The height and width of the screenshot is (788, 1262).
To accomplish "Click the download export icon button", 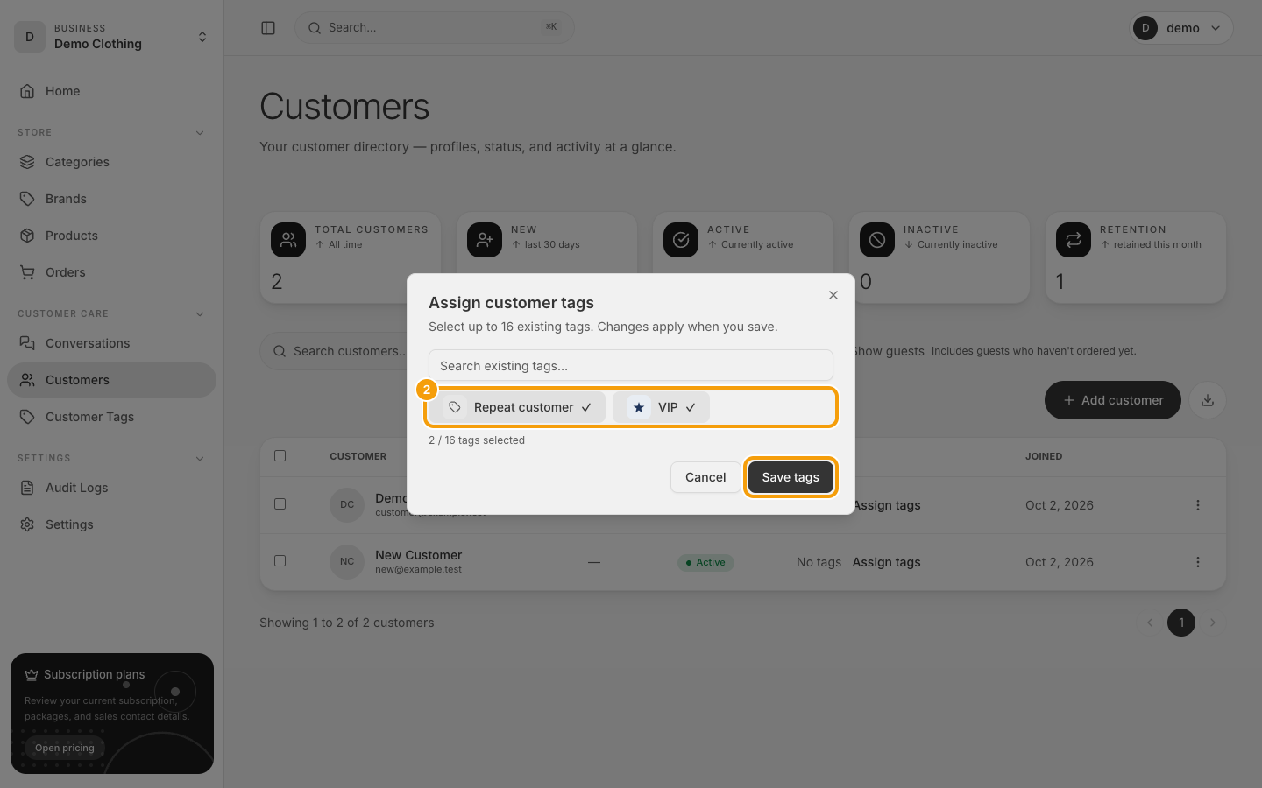I will coord(1208,400).
